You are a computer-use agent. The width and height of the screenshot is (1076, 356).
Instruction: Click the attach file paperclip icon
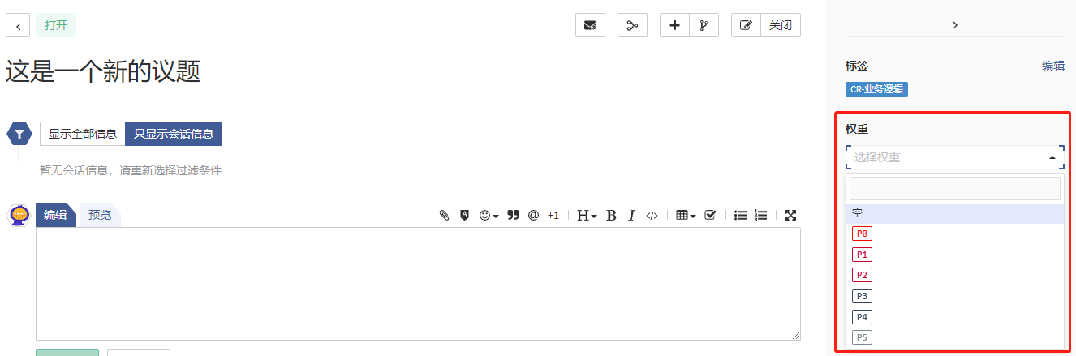coord(444,216)
